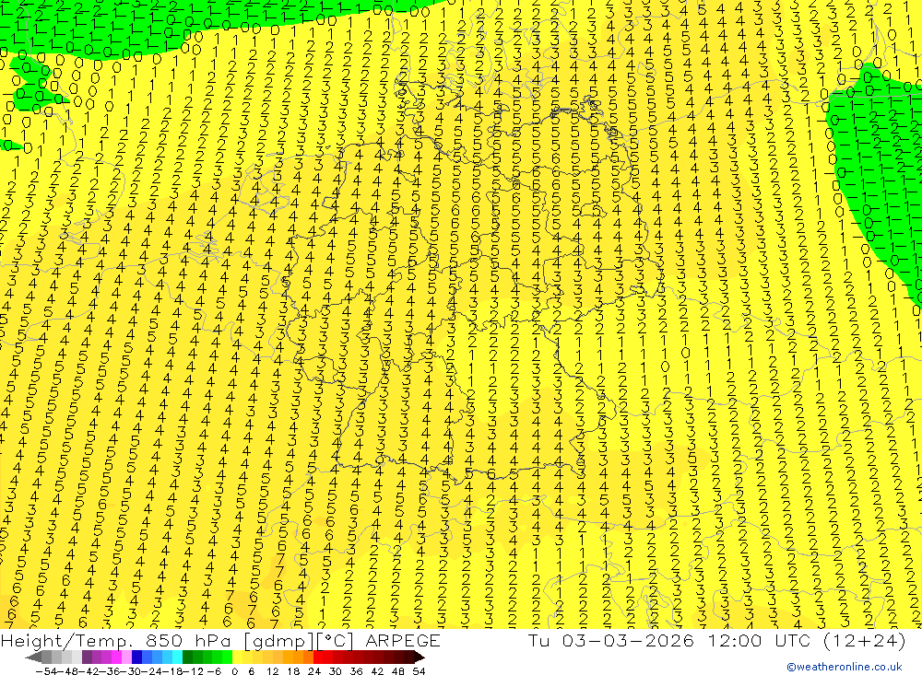Click the weatheronline.co.uk copyright link

pyautogui.click(x=845, y=666)
